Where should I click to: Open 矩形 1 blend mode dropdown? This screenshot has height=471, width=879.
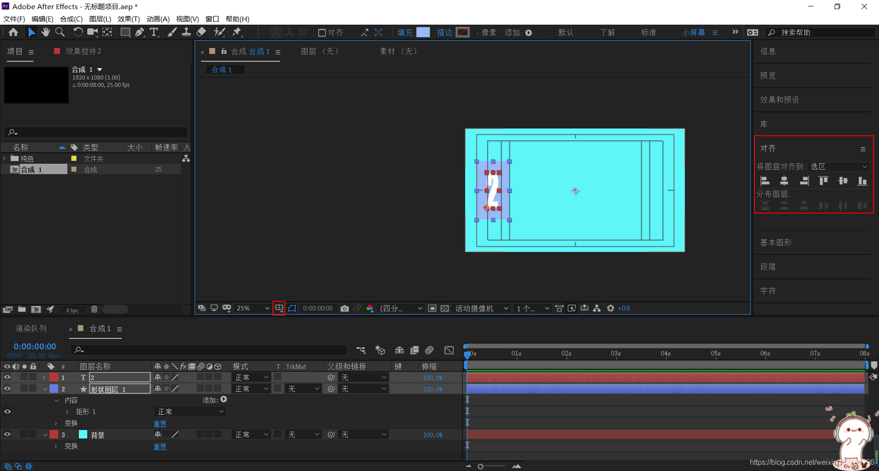click(190, 412)
